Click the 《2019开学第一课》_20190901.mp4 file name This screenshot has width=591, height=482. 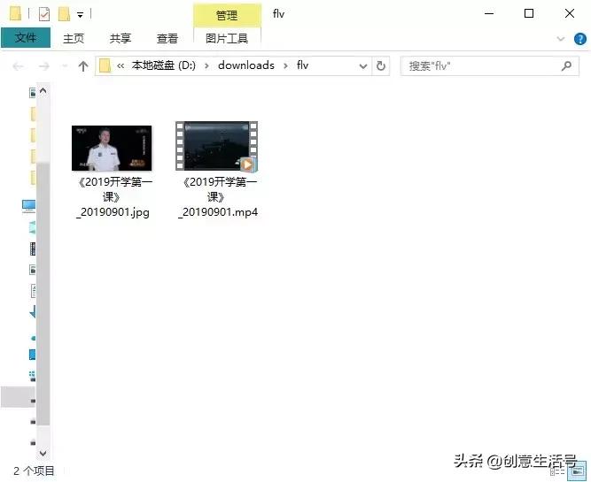[218, 197]
